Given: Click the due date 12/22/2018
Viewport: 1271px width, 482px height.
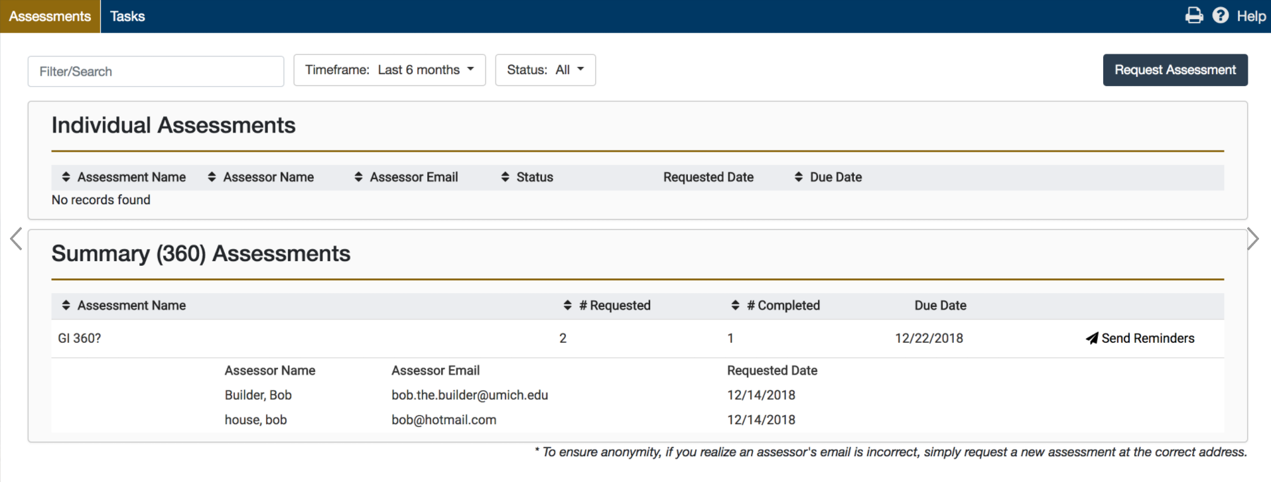Looking at the screenshot, I should point(929,338).
